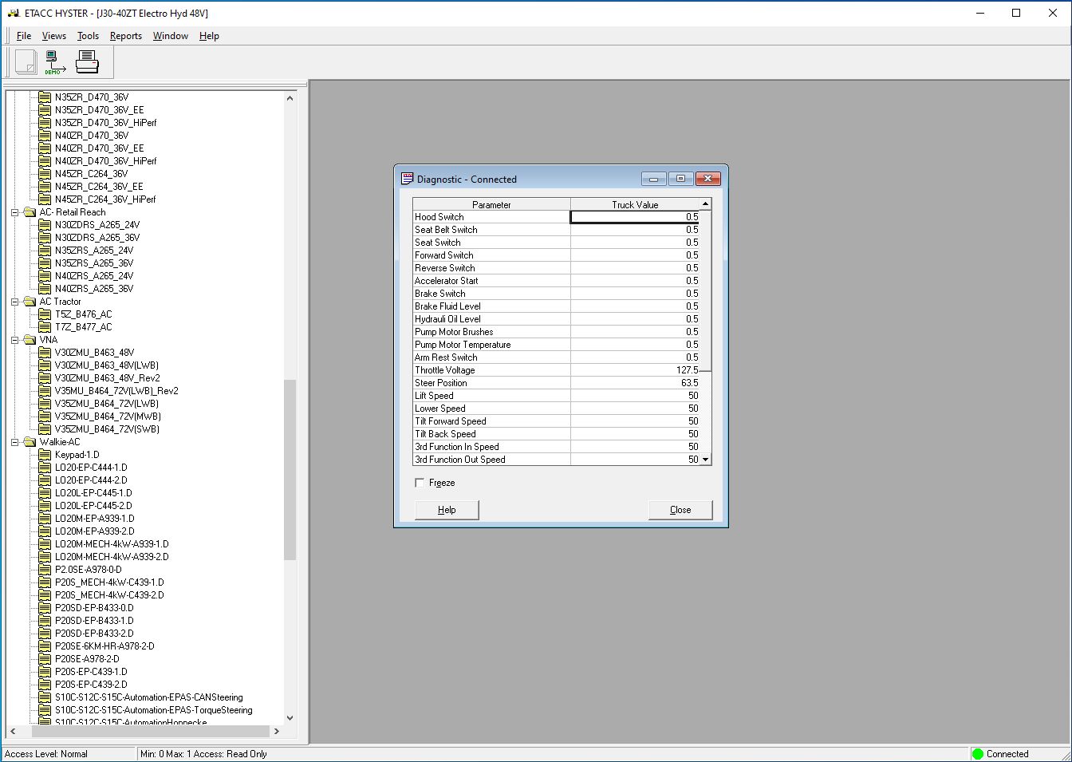Viewport: 1072px width, 762px height.
Task: Click the icon beside P20SD-EP-B433-1.D
Action: pyautogui.click(x=45, y=621)
